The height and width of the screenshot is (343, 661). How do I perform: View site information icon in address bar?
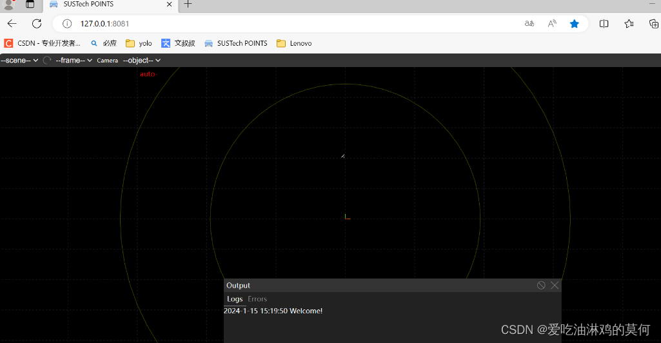[x=67, y=24]
